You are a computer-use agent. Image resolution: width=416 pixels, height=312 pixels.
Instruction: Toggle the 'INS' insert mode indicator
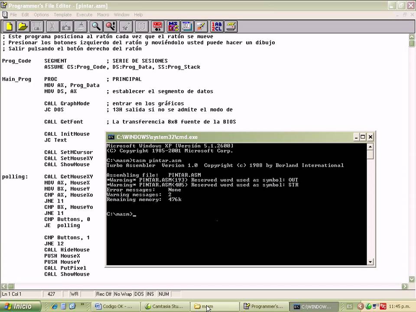point(150,294)
